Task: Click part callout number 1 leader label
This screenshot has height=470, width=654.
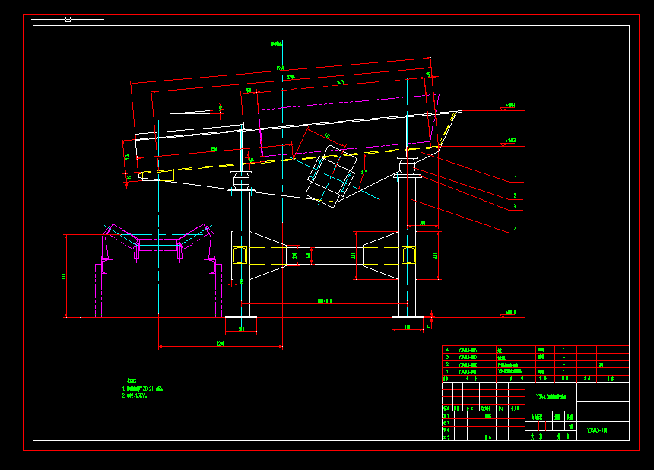Action: click(x=516, y=179)
